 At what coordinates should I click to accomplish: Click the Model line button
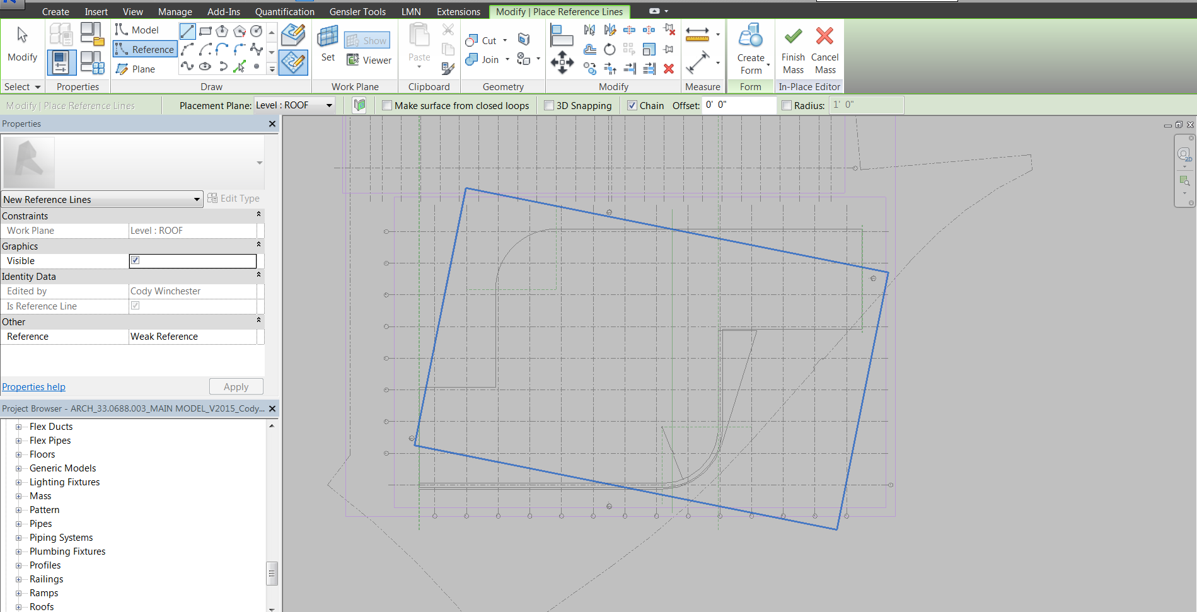138,30
